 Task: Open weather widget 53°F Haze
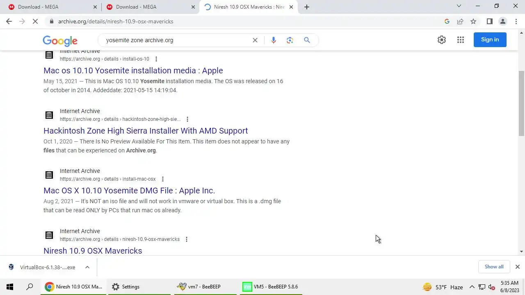(443, 287)
